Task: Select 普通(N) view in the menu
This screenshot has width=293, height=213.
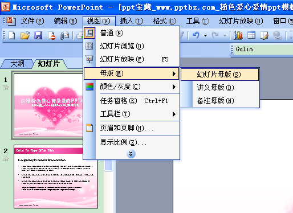Action: [x=132, y=33]
